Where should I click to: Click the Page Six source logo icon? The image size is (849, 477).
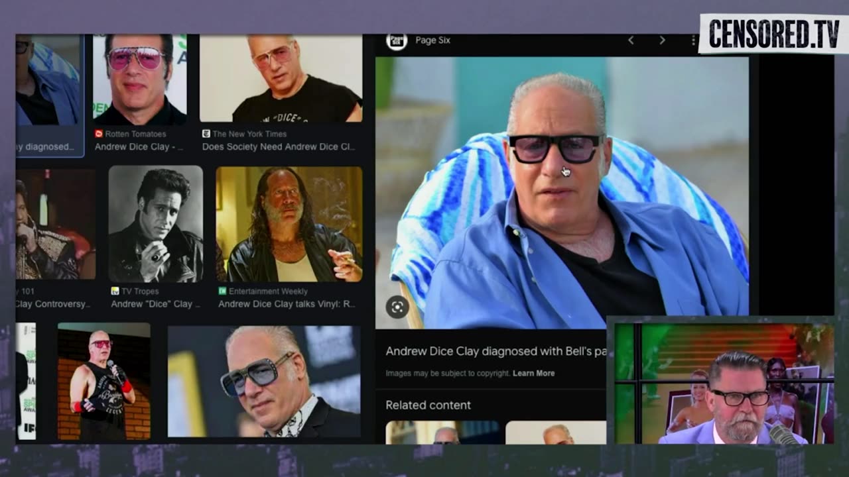pos(397,41)
